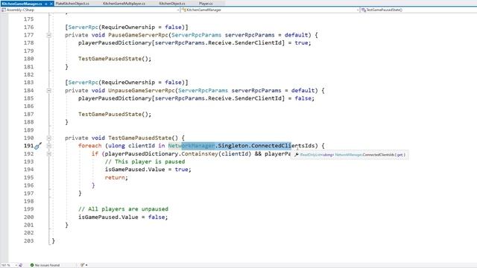Click PauseGameServerRpc method name on line 177

[138, 35]
